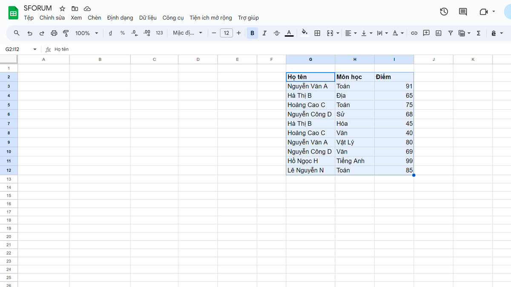511x287 pixels.
Task: Click the formula bar containing Họ tên
Action: click(281, 49)
